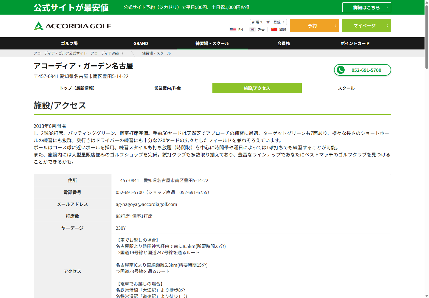Open 新規ユーザー登録 registration link

click(268, 22)
